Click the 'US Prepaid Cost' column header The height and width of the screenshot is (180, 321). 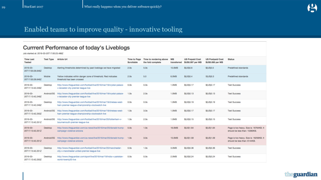pyautogui.click(x=193, y=61)
